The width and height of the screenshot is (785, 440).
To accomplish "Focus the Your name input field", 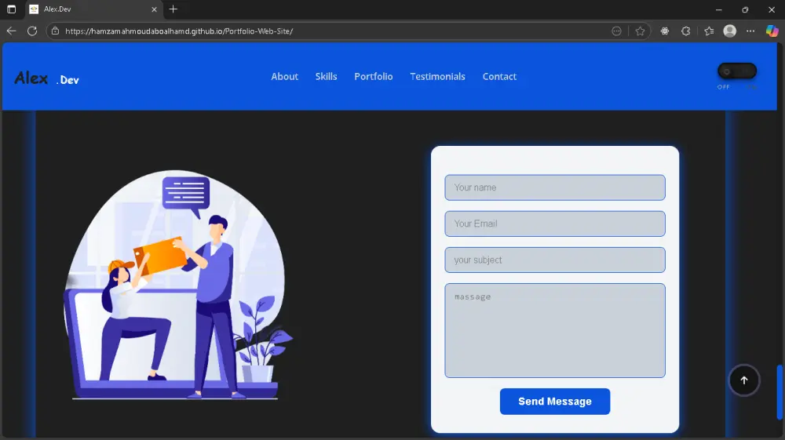I will pos(555,187).
